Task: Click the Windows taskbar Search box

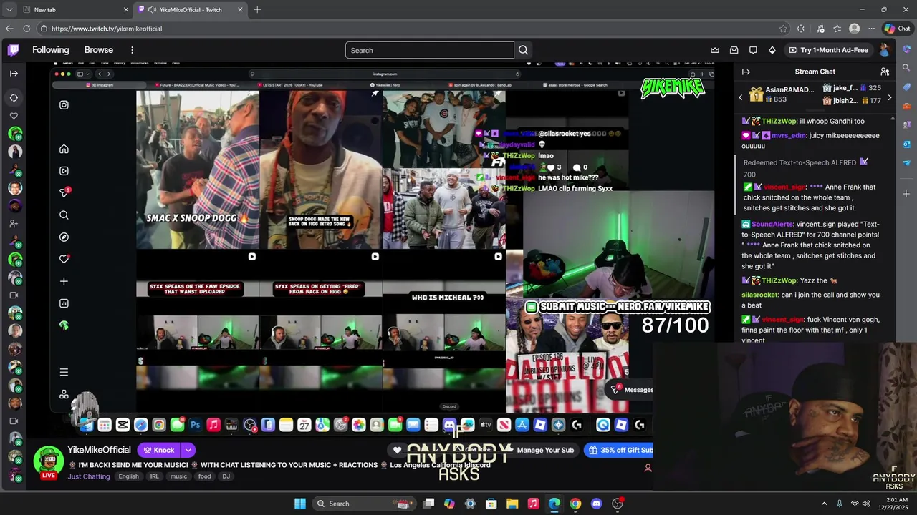Action: pos(363,504)
